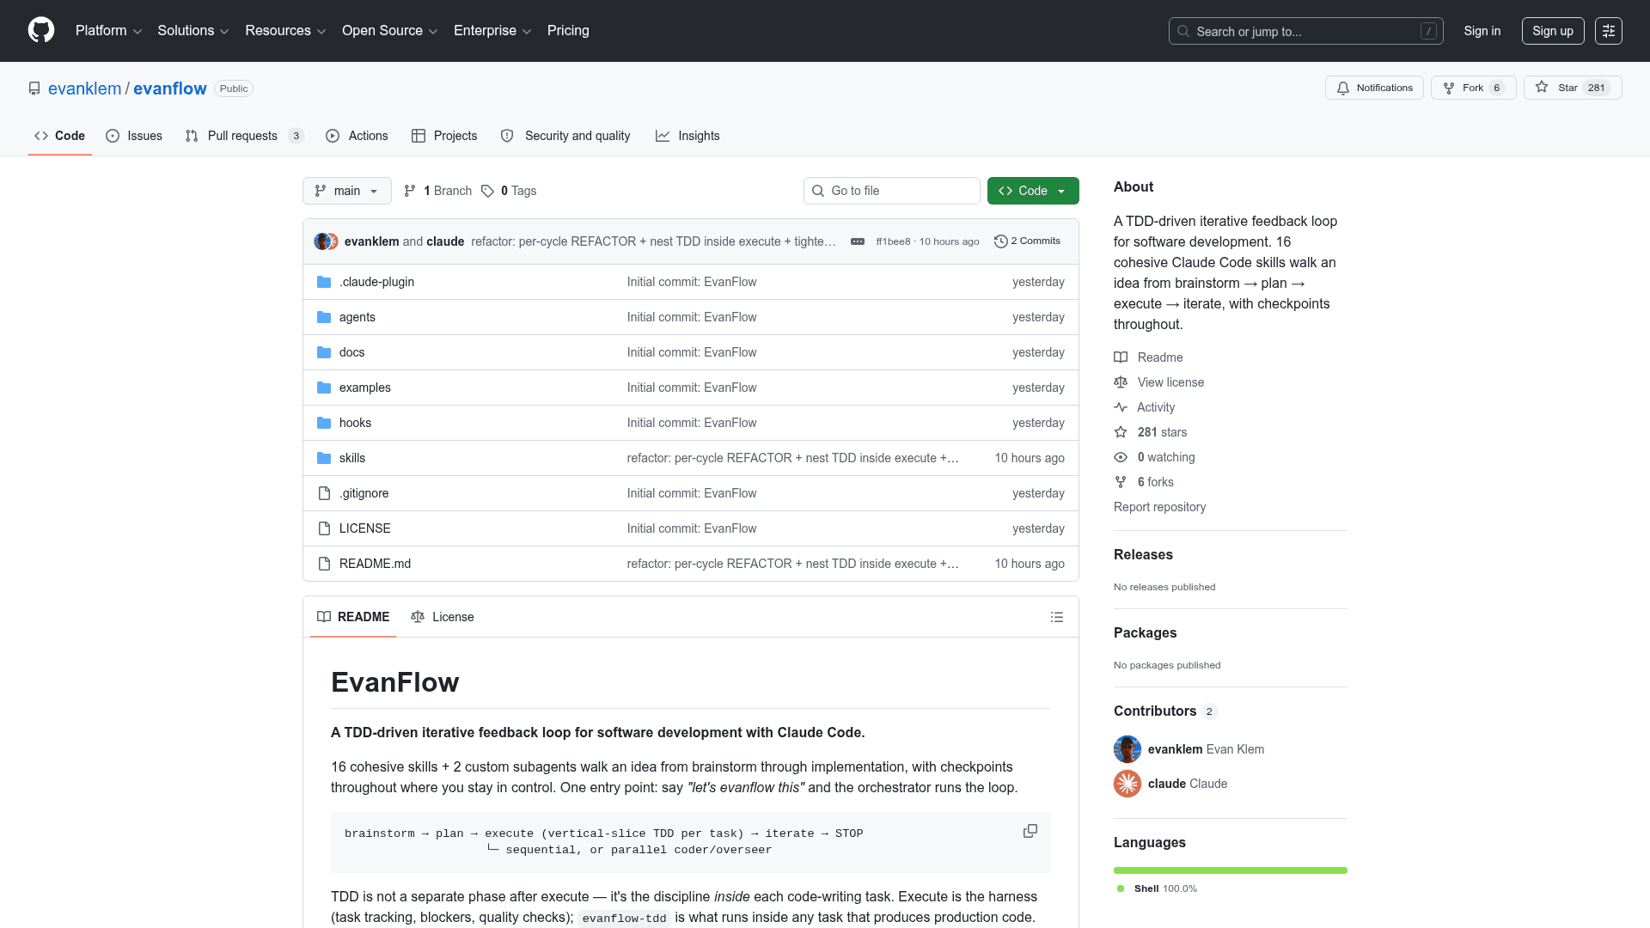Image resolution: width=1650 pixels, height=928 pixels.
Task: Click the GitHub logo icon
Action: [41, 30]
